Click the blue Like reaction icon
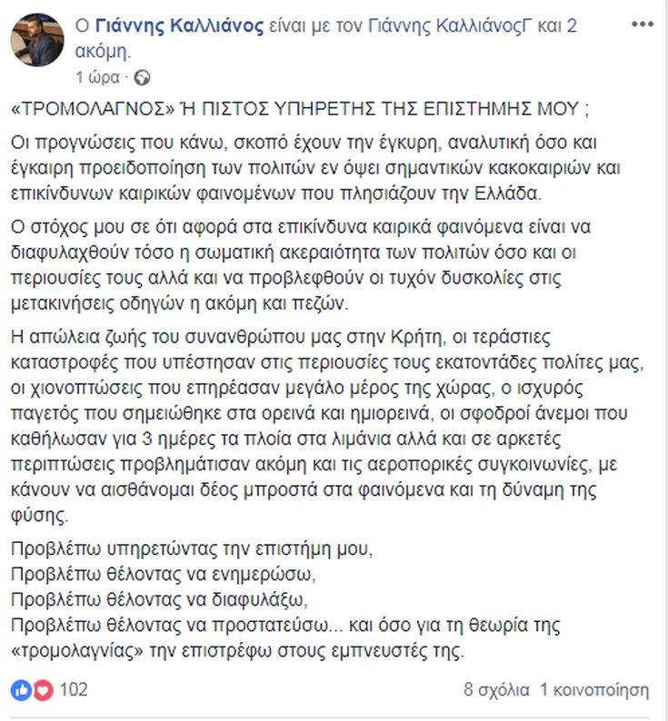Screen dimensions: 668x721 [22, 690]
